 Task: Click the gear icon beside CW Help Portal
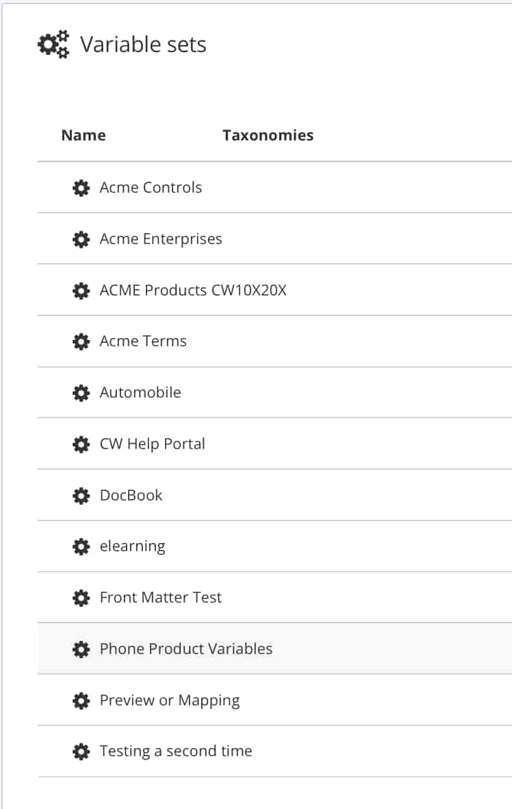(x=81, y=444)
